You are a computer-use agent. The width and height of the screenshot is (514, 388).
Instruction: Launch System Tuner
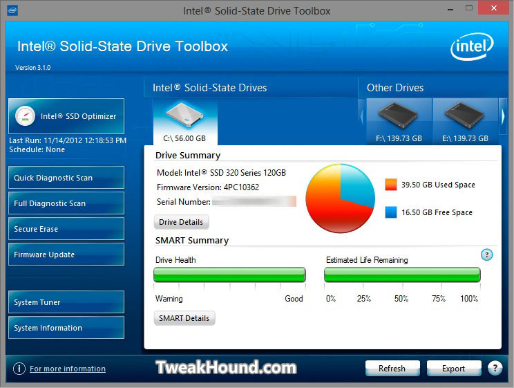point(66,302)
